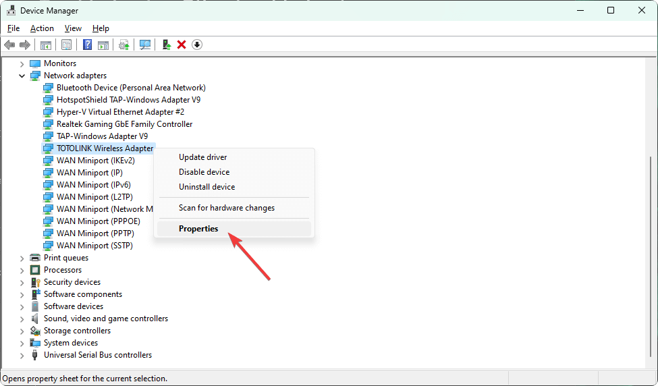This screenshot has height=386, width=658.
Task: Click the vertical scrollbar thumb
Action: click(651, 256)
